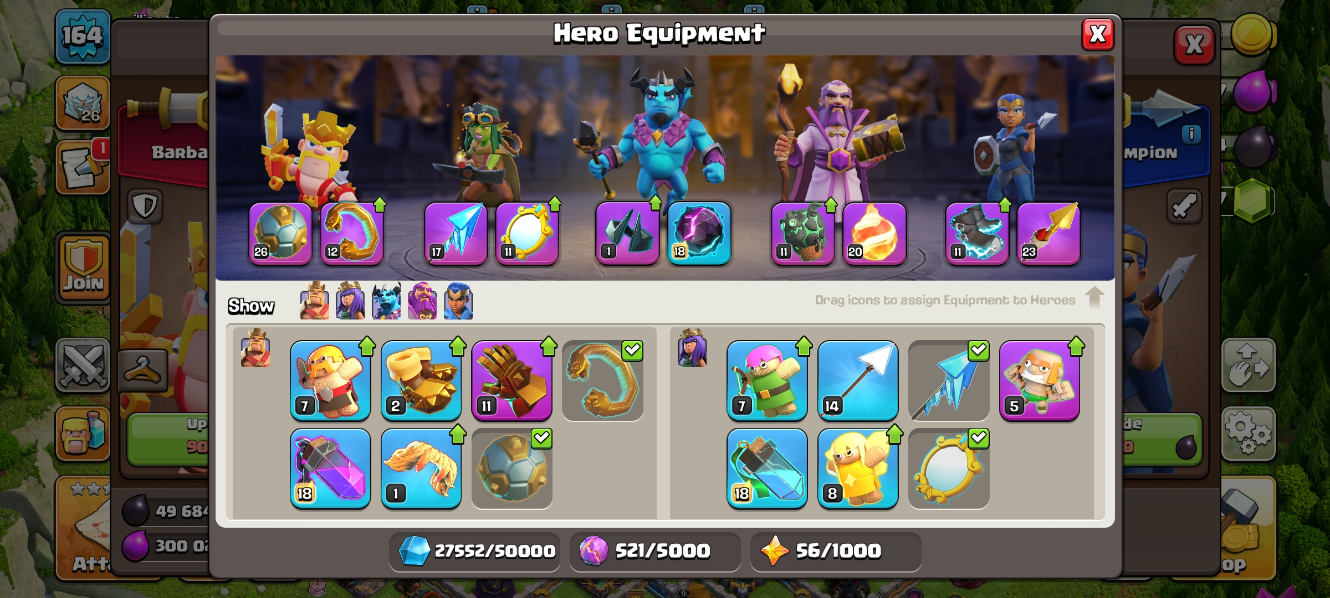Image resolution: width=1330 pixels, height=598 pixels.
Task: Choose the Rage Vial equipment level 18
Action: pyautogui.click(x=330, y=468)
